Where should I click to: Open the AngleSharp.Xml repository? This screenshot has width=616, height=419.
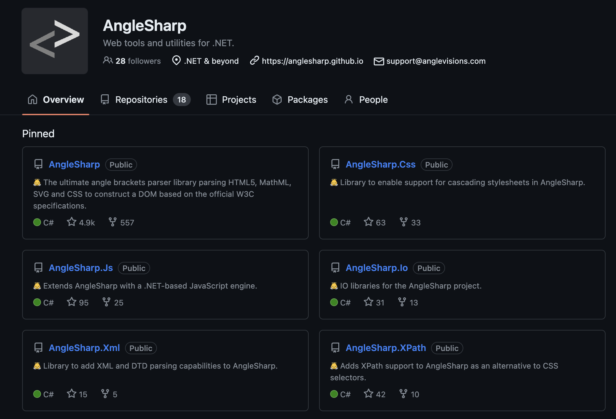pos(84,348)
